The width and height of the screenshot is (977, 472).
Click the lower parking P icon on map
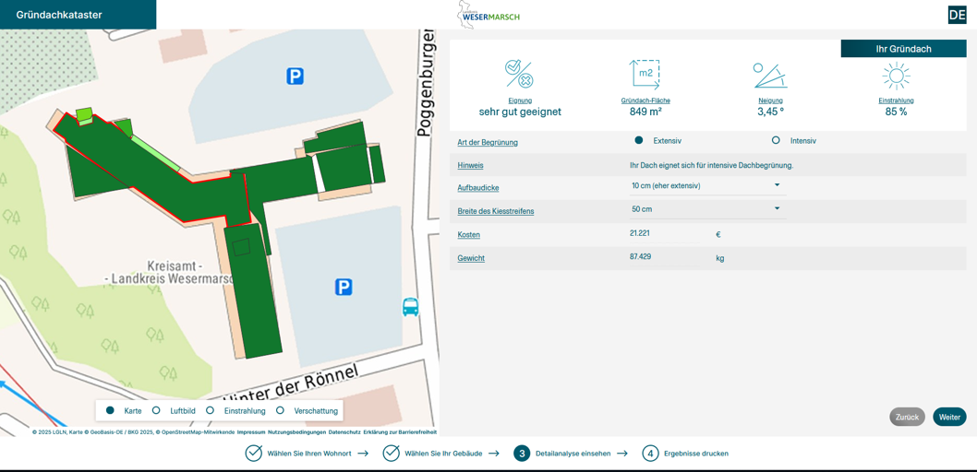point(344,287)
